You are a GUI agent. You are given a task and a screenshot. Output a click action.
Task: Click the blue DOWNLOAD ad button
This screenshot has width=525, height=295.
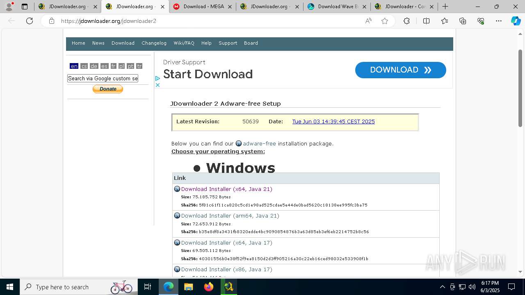tap(400, 70)
